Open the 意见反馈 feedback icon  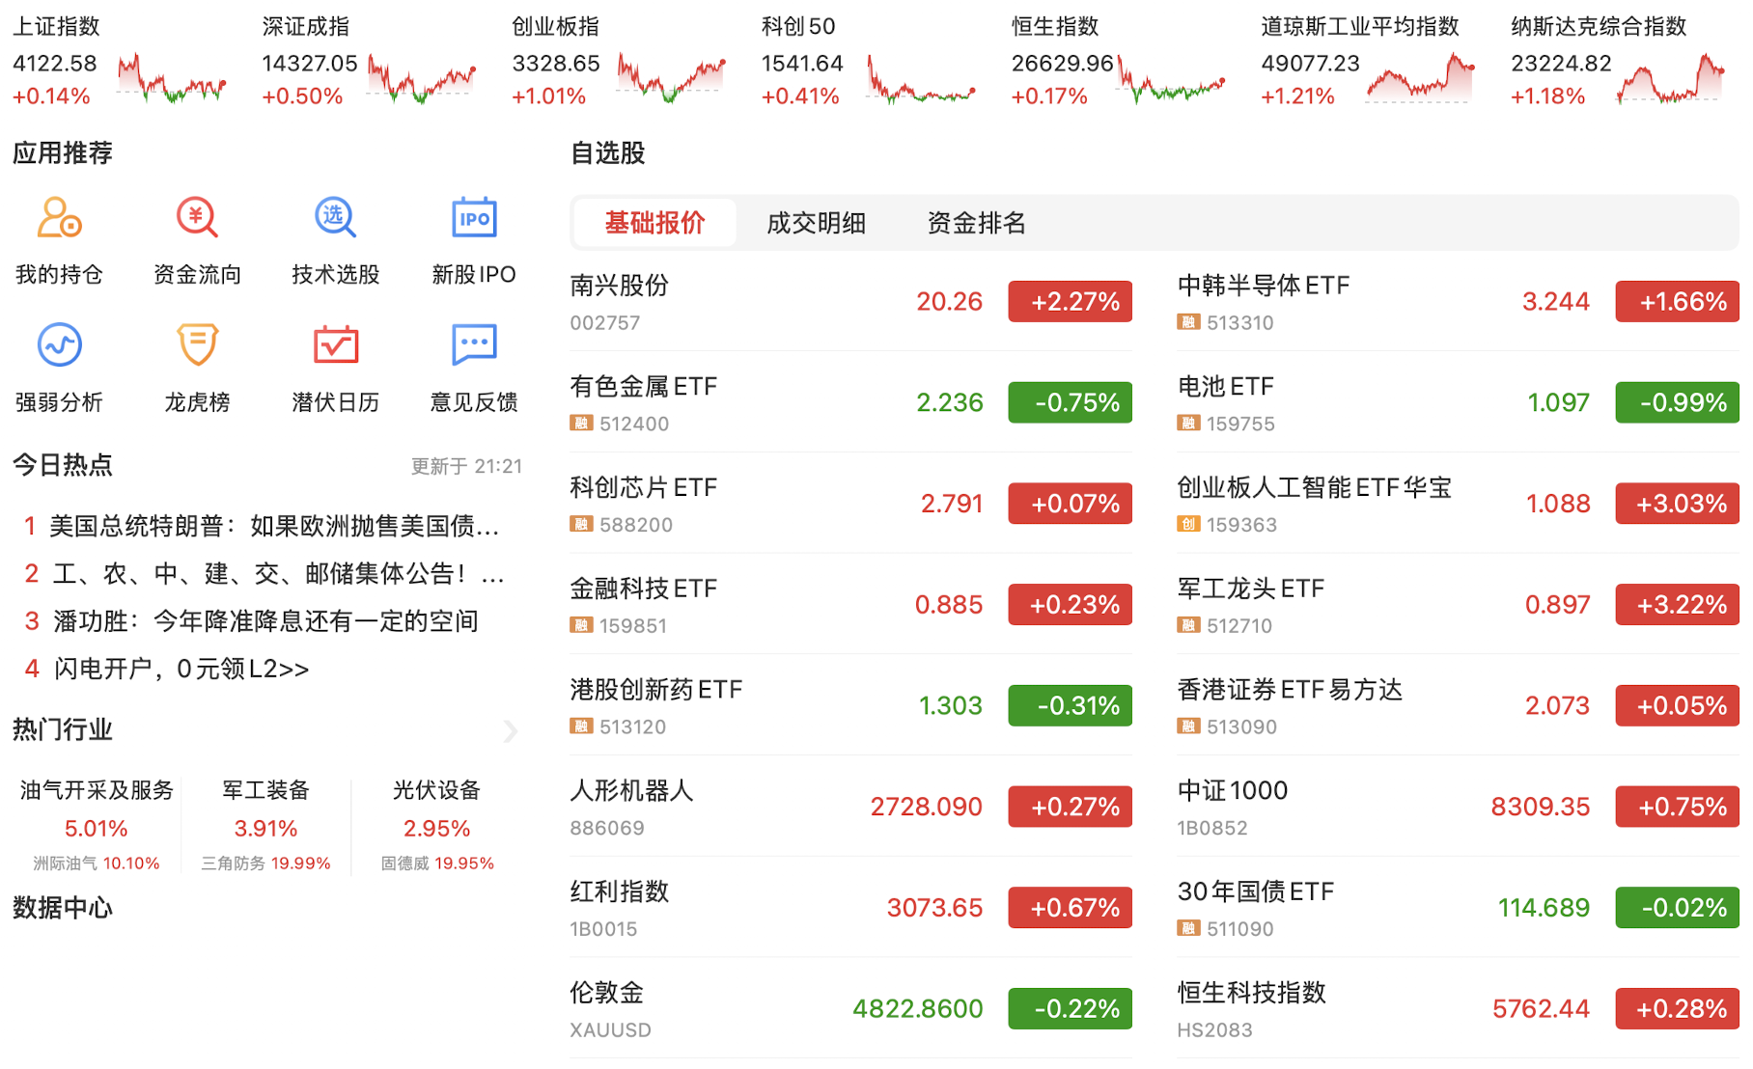pyautogui.click(x=473, y=346)
